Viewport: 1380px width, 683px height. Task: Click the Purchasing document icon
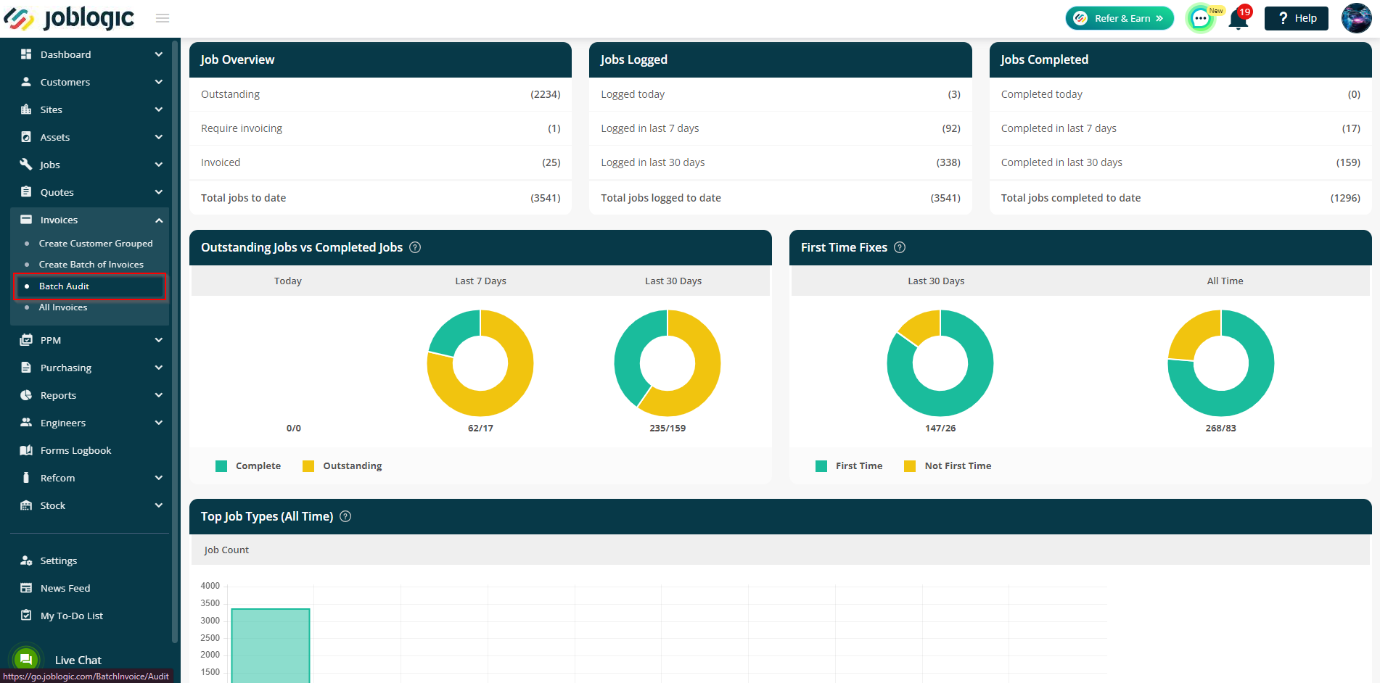(26, 368)
